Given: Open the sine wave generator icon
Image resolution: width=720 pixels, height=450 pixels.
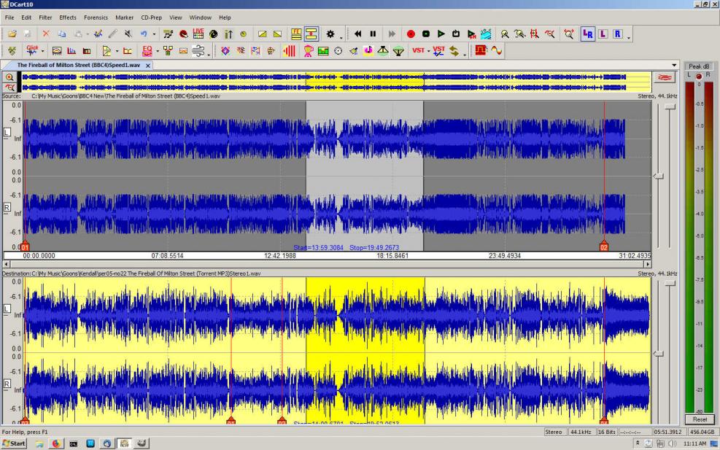Looking at the screenshot, I should coord(496,50).
